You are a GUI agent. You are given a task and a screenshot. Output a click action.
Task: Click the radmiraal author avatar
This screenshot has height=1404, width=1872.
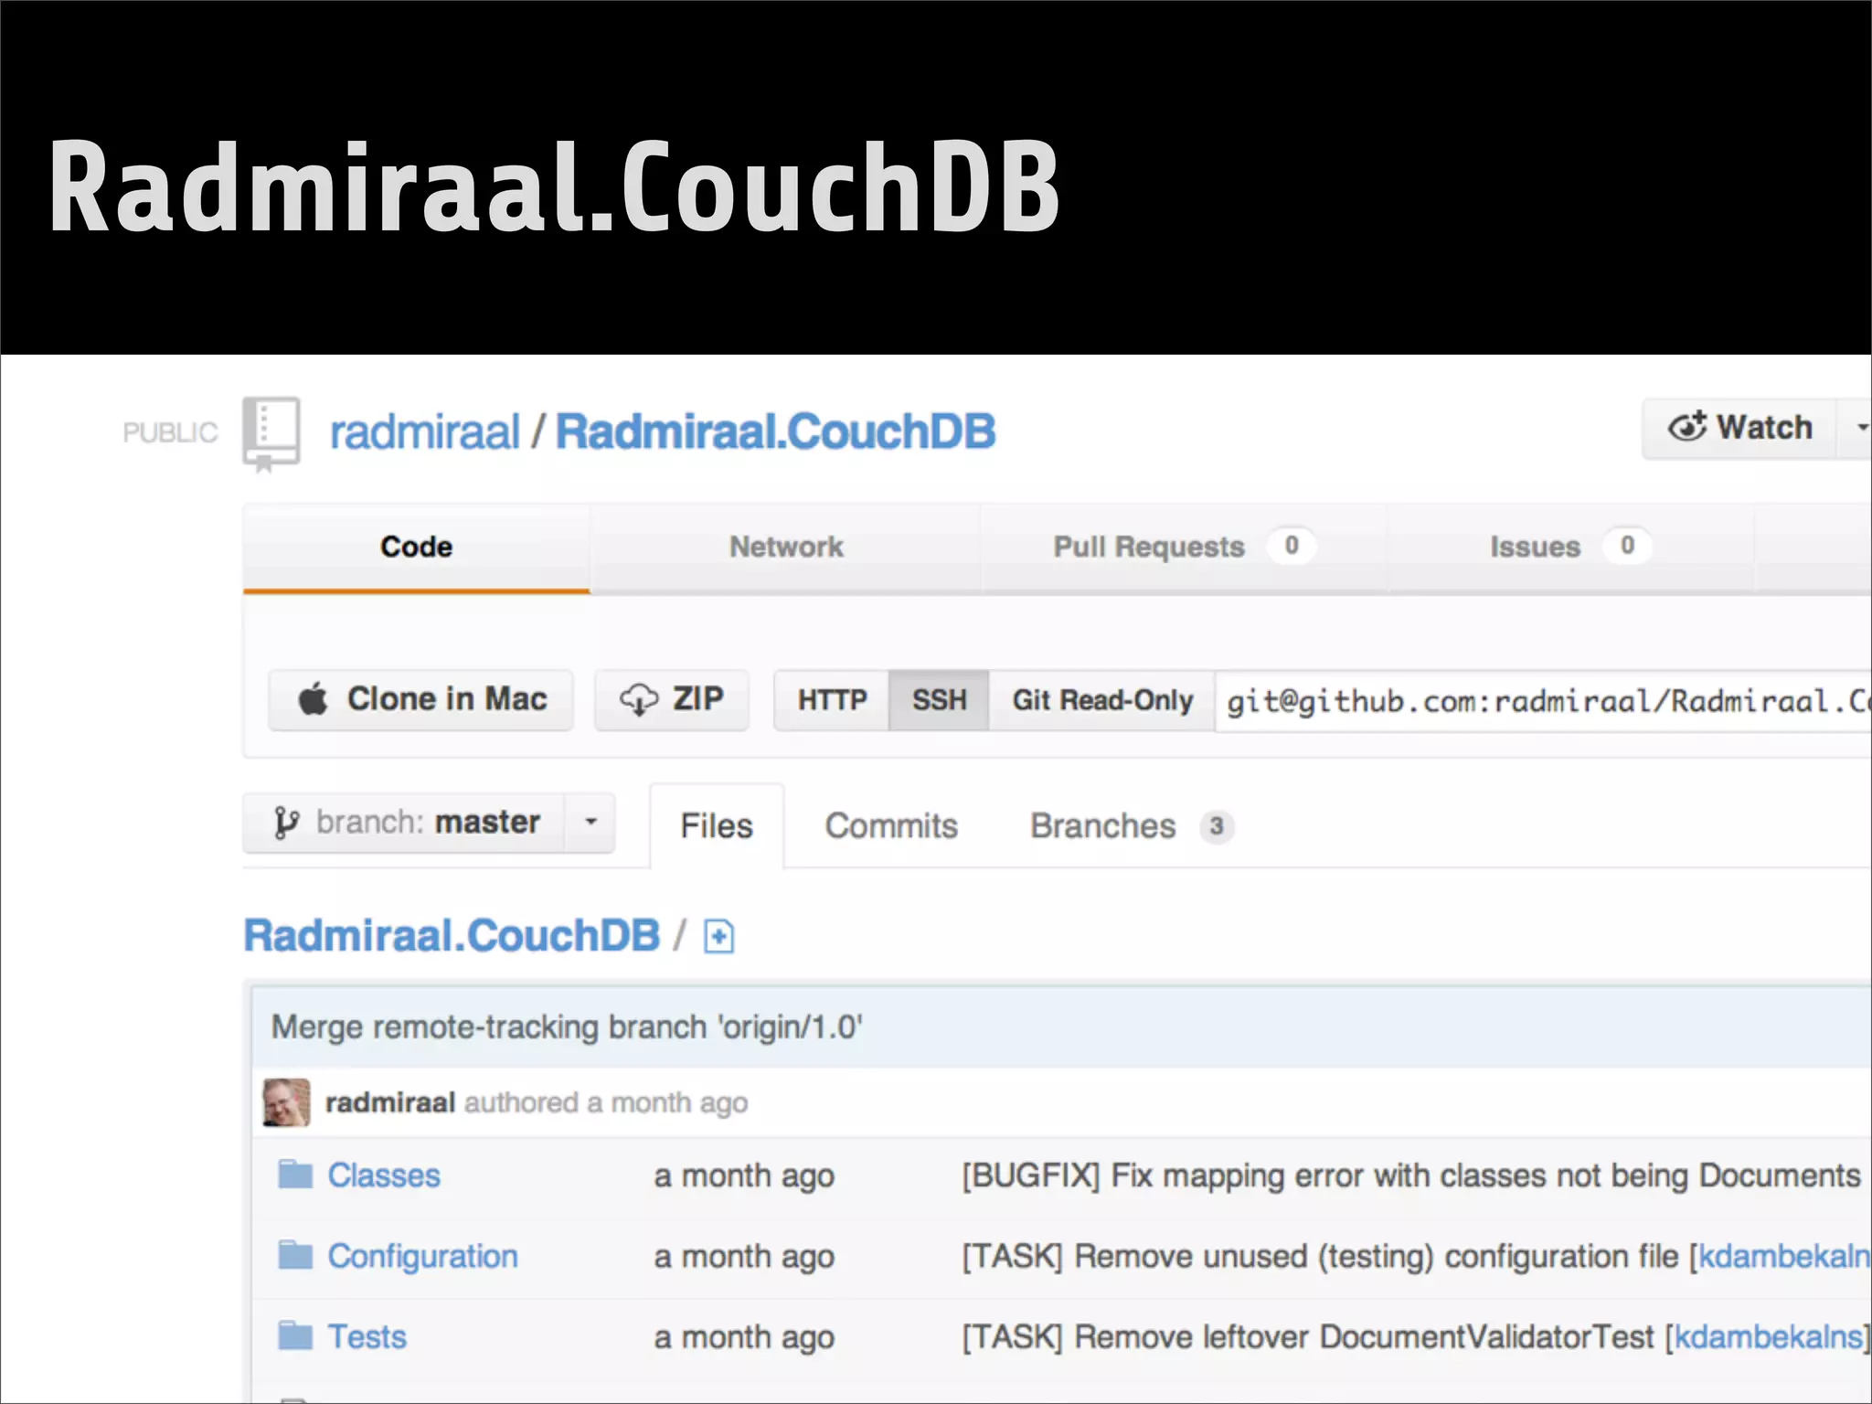(x=286, y=1102)
